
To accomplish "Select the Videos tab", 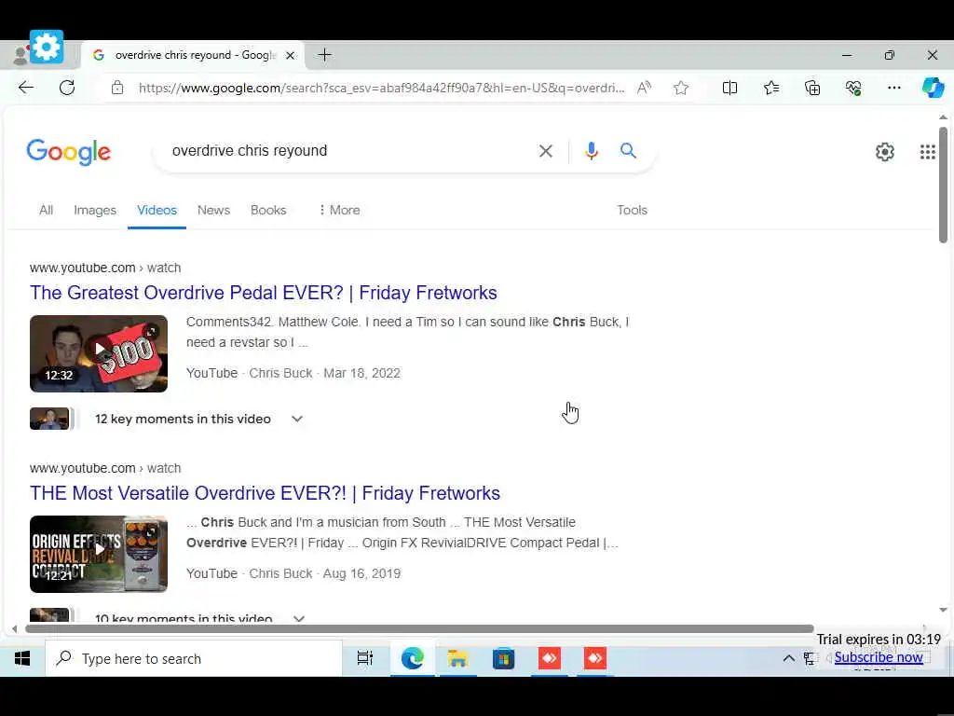I will point(157,210).
